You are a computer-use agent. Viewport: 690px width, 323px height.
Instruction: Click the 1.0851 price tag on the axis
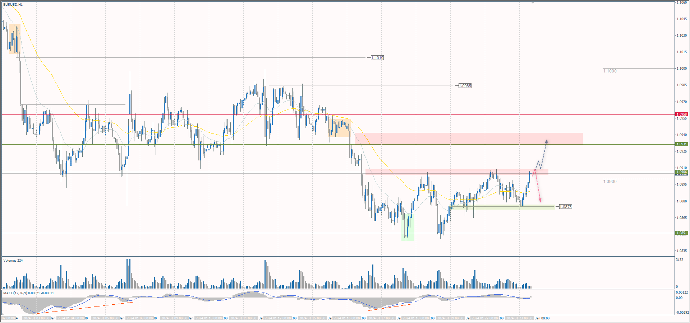682,233
